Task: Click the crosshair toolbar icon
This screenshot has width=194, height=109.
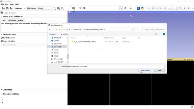Action: coord(80,8)
